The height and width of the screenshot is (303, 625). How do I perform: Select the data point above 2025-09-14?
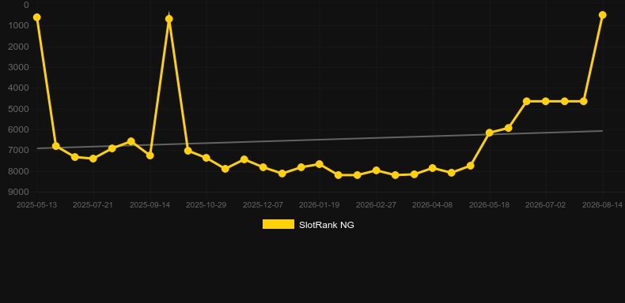pos(150,155)
